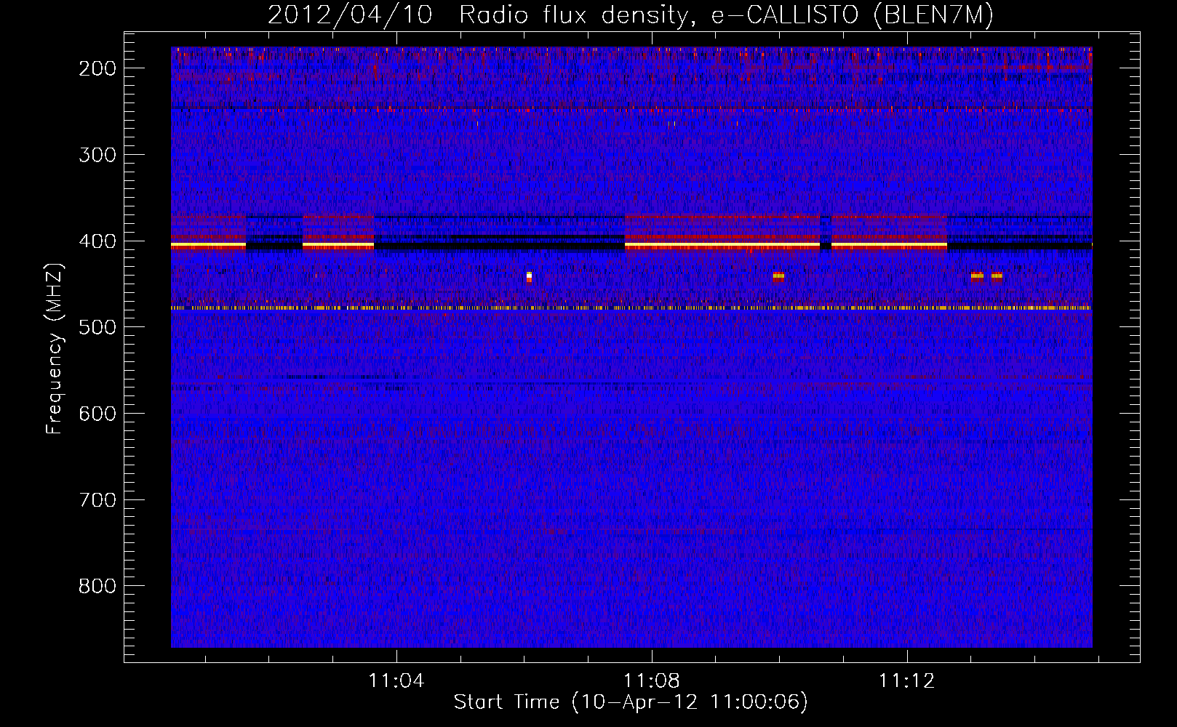Click the 'Frequency (MHZ)' axis label
The height and width of the screenshot is (727, 1177).
[x=55, y=348]
